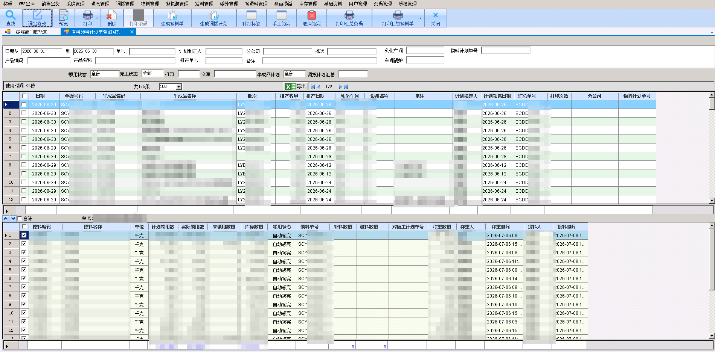The image size is (715, 352).
Task: Click the 打印 printer icon
Action: (87, 15)
